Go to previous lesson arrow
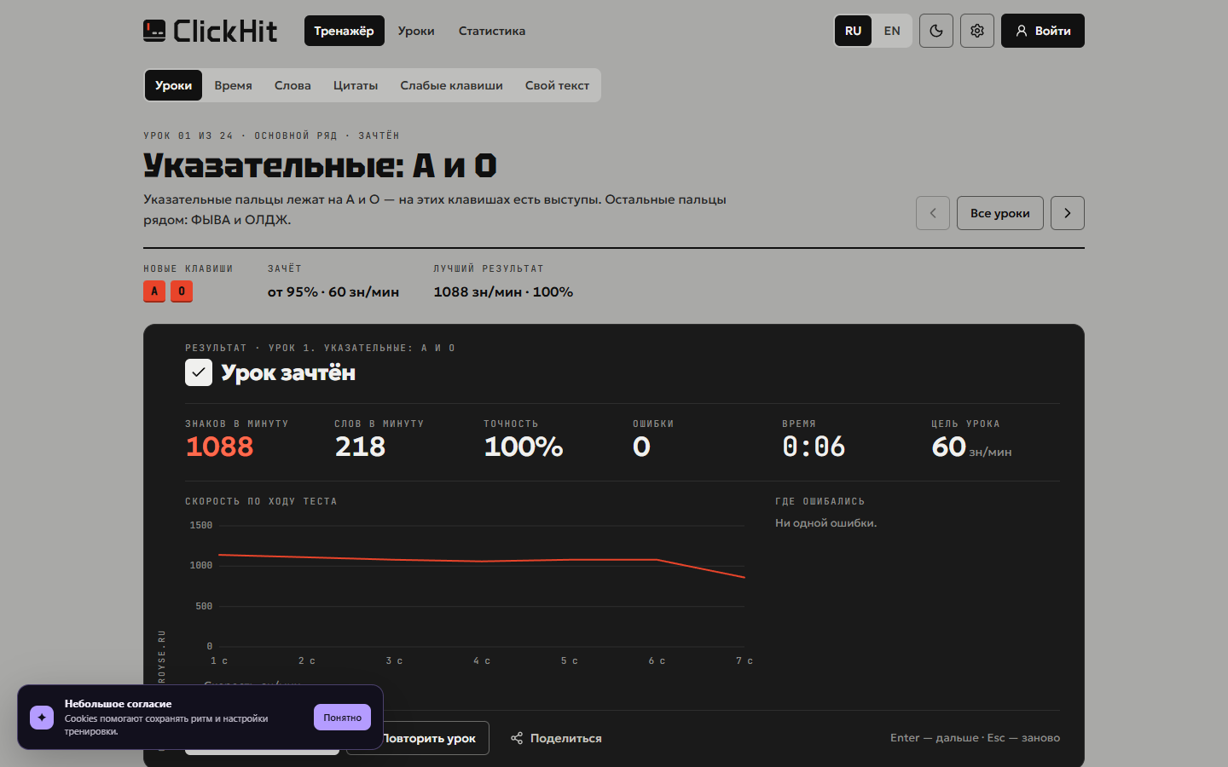The width and height of the screenshot is (1228, 767). click(933, 213)
